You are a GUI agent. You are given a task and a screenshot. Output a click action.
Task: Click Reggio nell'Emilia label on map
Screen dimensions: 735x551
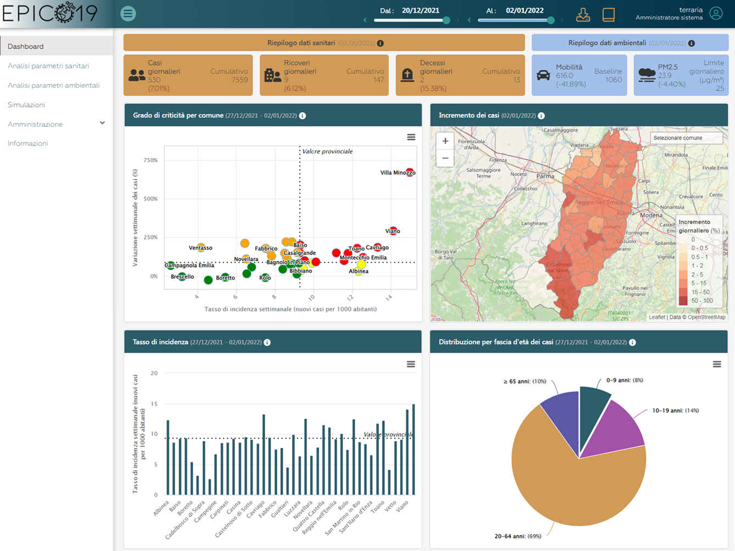click(599, 202)
